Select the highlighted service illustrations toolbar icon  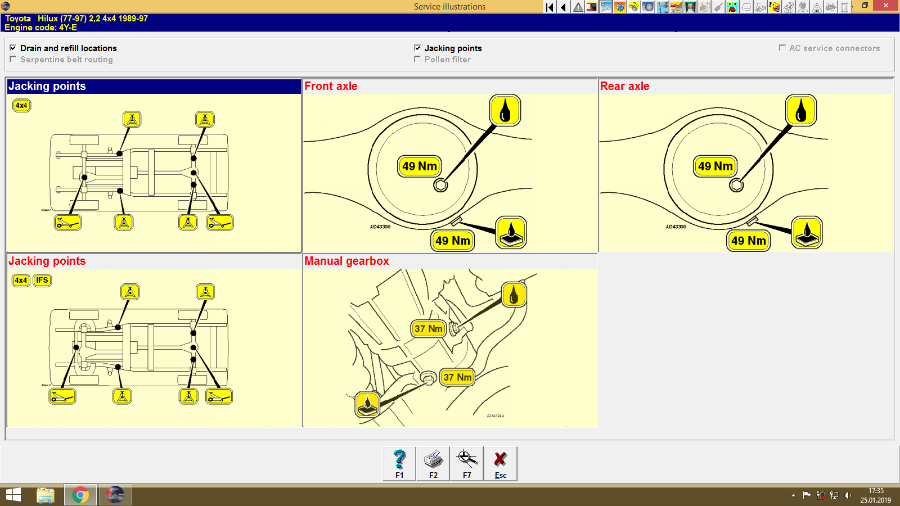click(605, 7)
